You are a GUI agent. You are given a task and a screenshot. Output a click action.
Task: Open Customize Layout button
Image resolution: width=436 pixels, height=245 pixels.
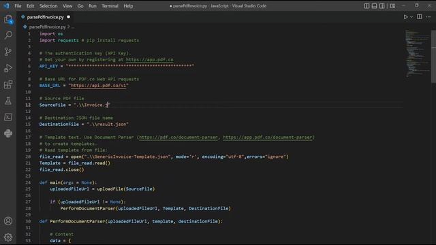click(392, 6)
